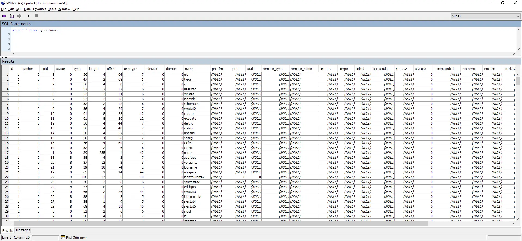Click the 'userstat' name cell

[197, 89]
